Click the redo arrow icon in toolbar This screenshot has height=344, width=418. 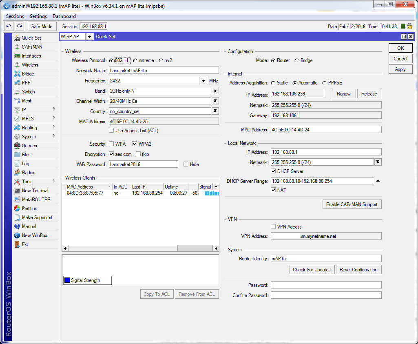(x=19, y=26)
